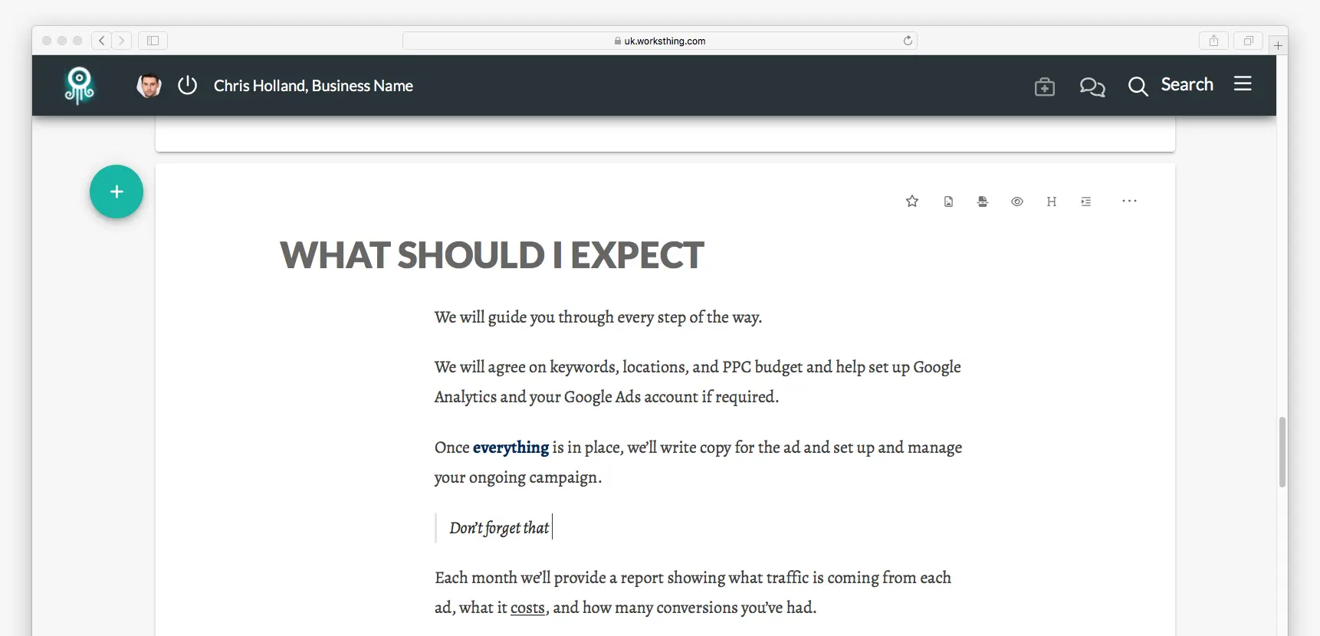Click the star favourite icon on the section
The height and width of the screenshot is (636, 1320).
click(x=912, y=202)
